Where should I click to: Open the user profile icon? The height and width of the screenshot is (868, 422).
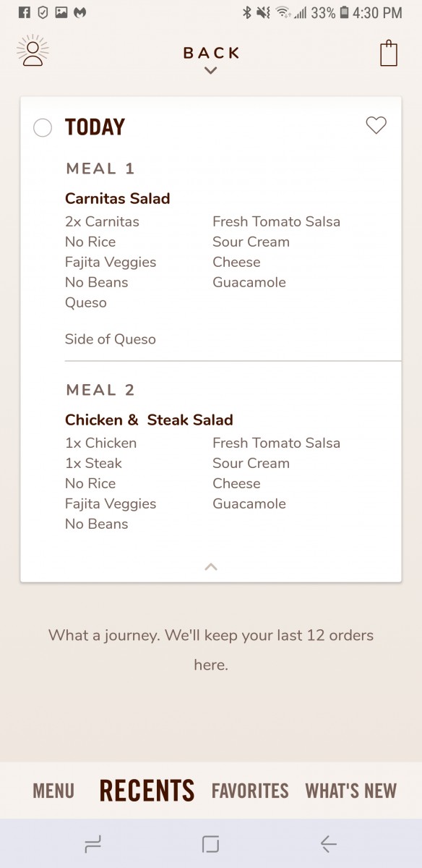click(x=33, y=51)
